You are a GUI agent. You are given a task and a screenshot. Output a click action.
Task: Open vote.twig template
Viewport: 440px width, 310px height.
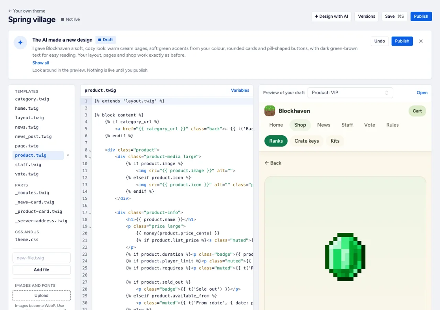pos(27,174)
